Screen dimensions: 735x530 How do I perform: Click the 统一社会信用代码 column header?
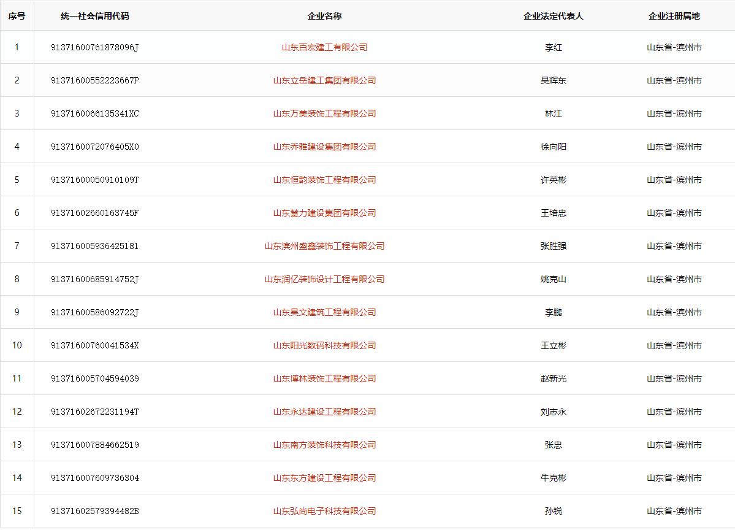(95, 16)
